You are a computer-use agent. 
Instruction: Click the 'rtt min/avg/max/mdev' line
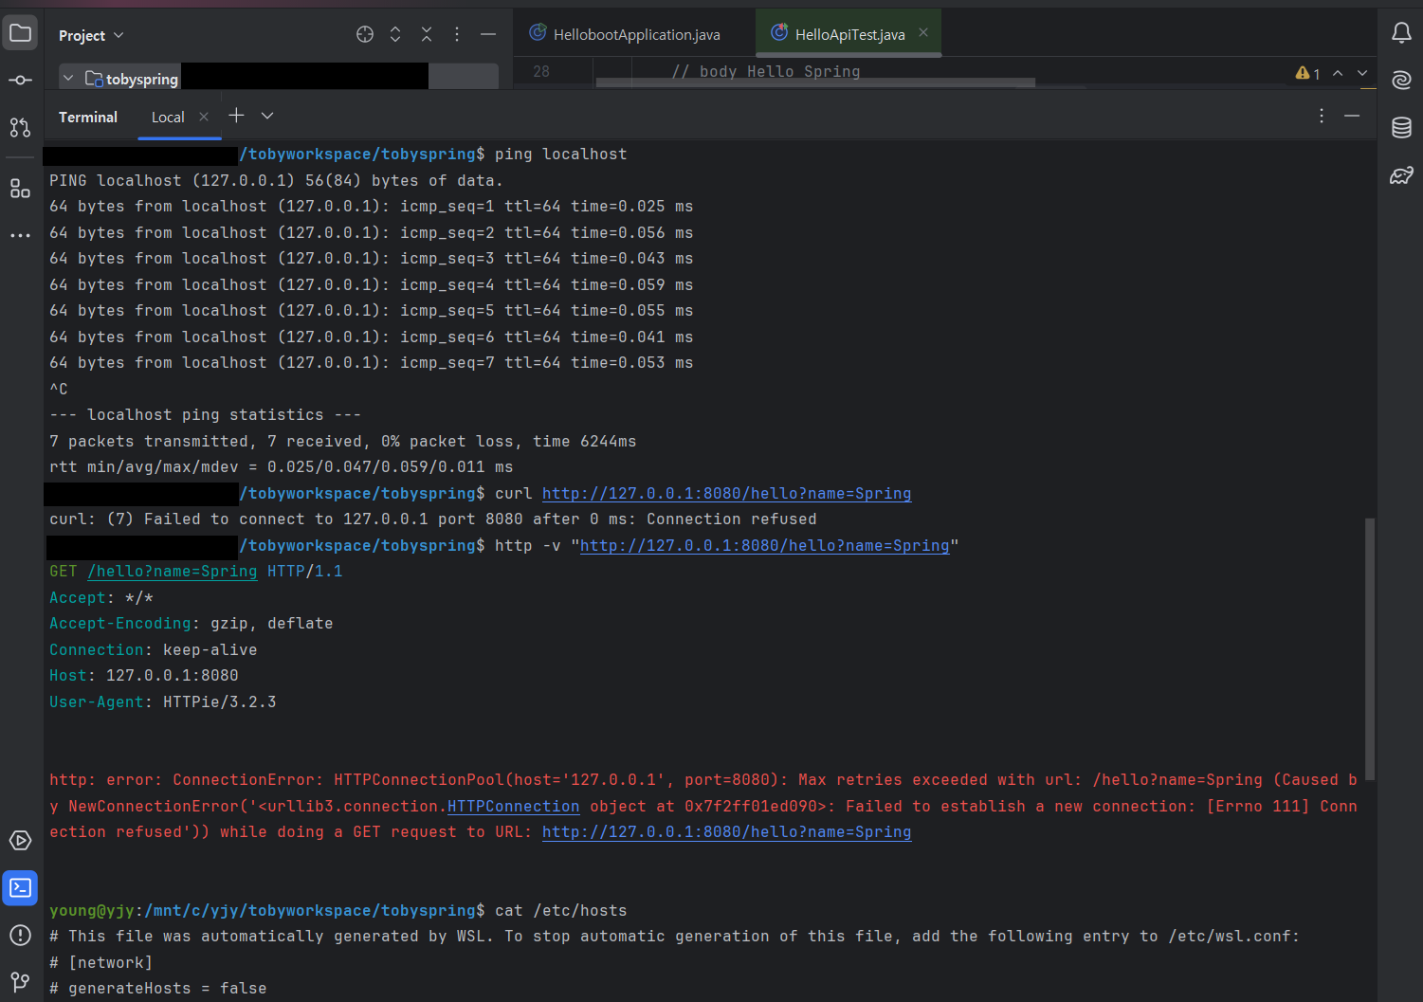pyautogui.click(x=281, y=466)
